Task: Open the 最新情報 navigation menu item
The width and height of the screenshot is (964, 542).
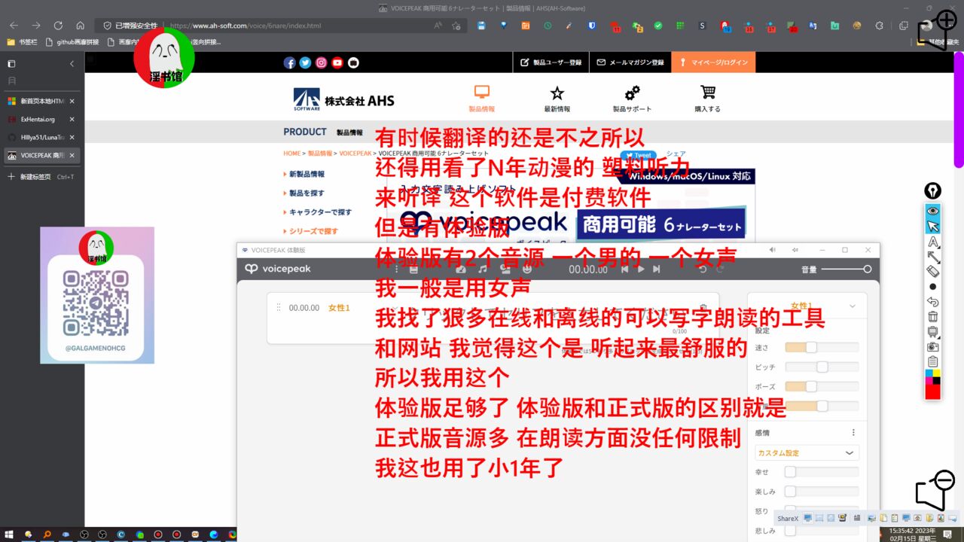Action: pos(557,98)
